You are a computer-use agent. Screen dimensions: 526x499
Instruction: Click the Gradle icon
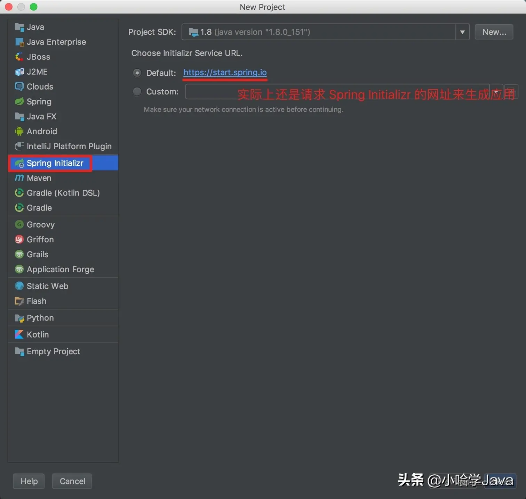point(19,208)
